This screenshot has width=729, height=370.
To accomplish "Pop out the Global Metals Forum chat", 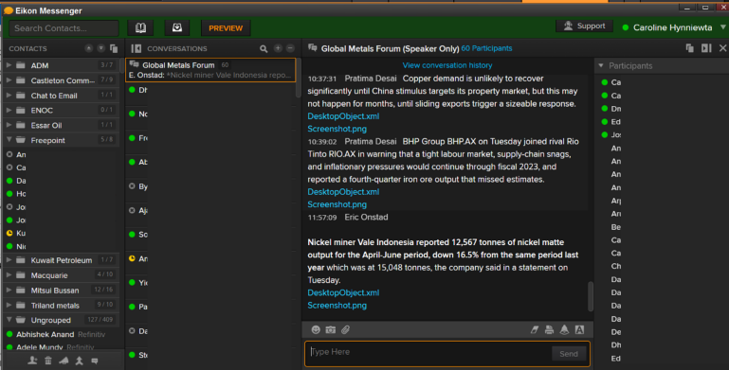I will point(690,48).
